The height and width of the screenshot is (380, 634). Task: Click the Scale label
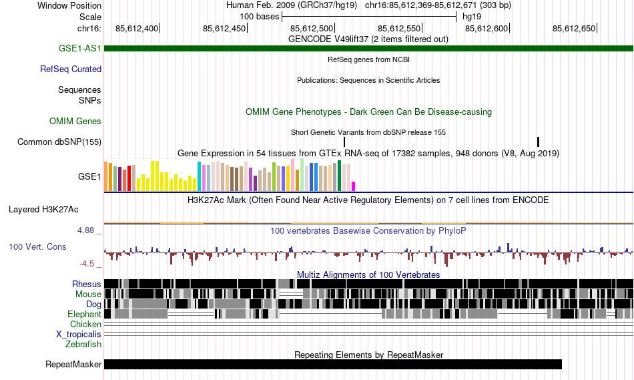(90, 17)
